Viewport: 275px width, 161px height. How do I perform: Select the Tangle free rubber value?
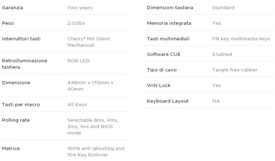tap(235, 70)
